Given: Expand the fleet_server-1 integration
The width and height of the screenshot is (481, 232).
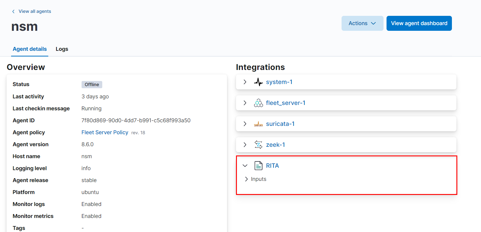Looking at the screenshot, I should (x=245, y=103).
